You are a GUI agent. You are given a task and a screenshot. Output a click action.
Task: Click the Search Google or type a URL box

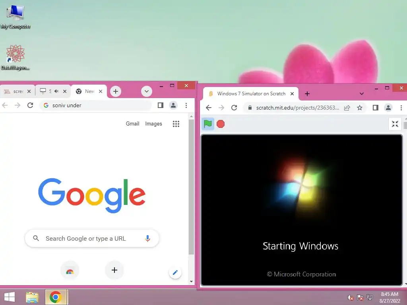92,238
